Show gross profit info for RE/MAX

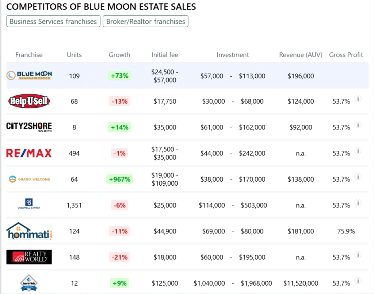coord(358,150)
